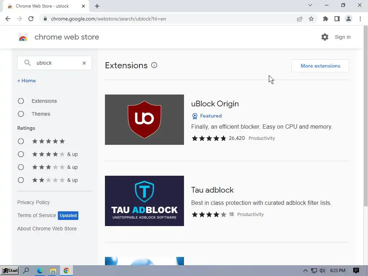
Task: View site security lock information
Action: [x=45, y=19]
